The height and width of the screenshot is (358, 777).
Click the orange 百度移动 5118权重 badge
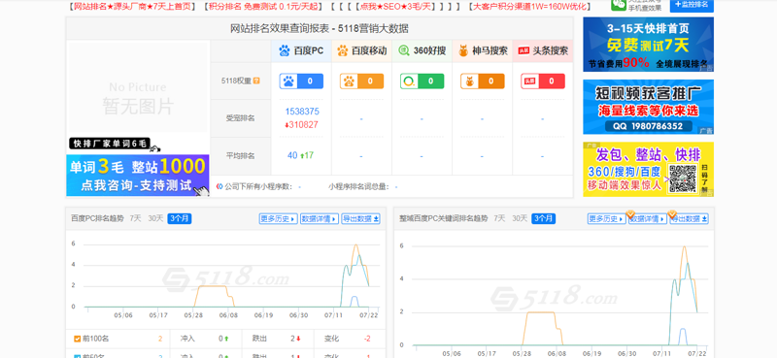pyautogui.click(x=361, y=81)
